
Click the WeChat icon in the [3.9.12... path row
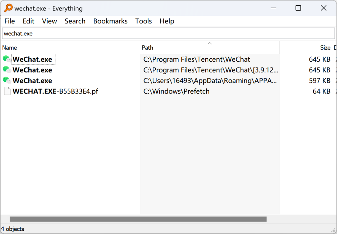[x=7, y=70]
